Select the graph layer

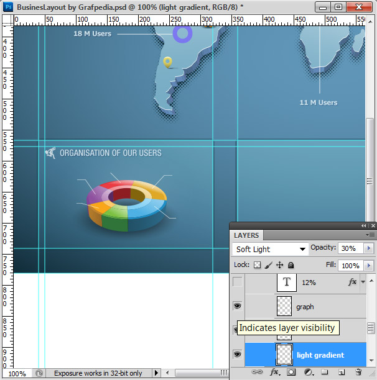coord(305,307)
